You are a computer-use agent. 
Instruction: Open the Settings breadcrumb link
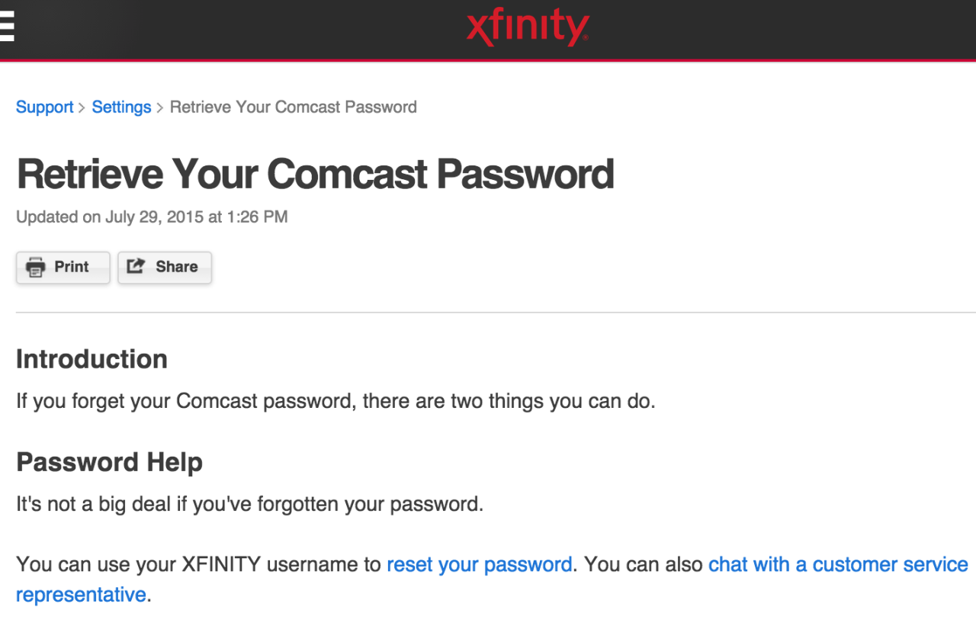point(121,107)
